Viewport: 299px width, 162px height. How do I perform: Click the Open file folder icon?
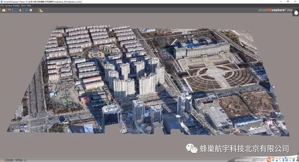[x=4, y=10]
